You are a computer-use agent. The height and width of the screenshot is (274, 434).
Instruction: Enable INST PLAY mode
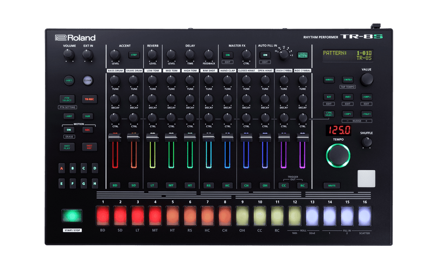pyautogui.click(x=67, y=147)
